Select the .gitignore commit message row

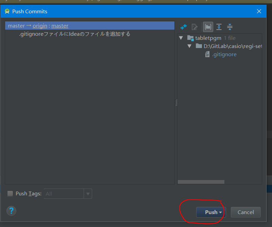[74, 34]
